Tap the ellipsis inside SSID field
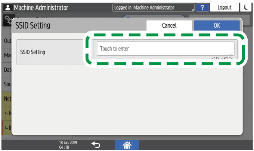This screenshot has height=151, width=254. (x=230, y=53)
